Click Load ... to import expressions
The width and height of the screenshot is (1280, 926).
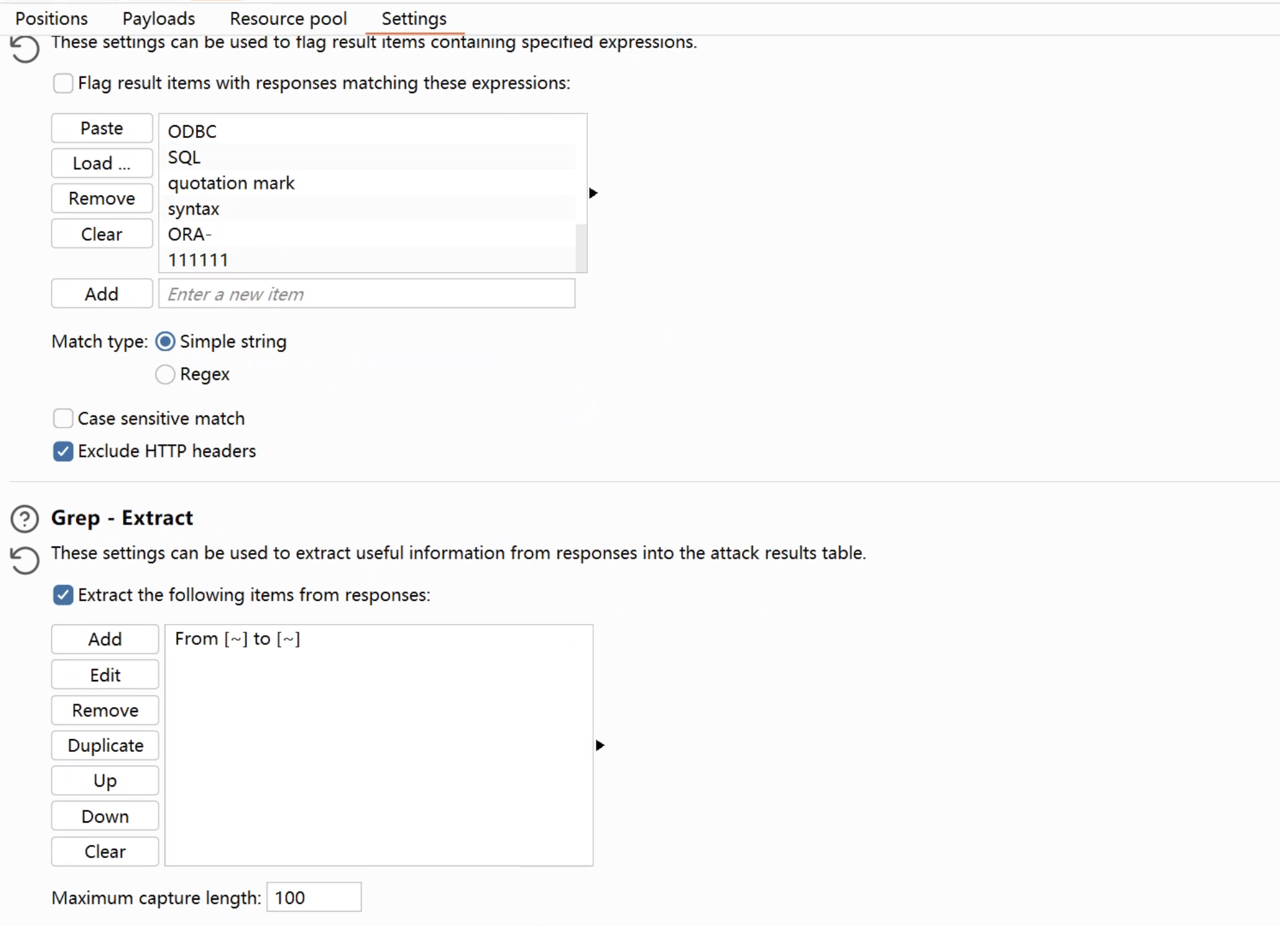(102, 163)
